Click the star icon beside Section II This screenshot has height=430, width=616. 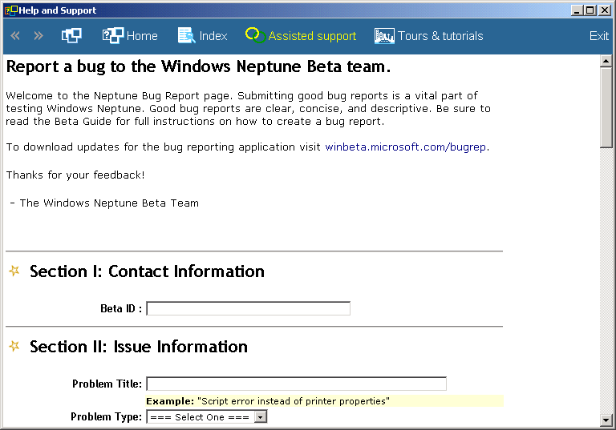point(14,346)
